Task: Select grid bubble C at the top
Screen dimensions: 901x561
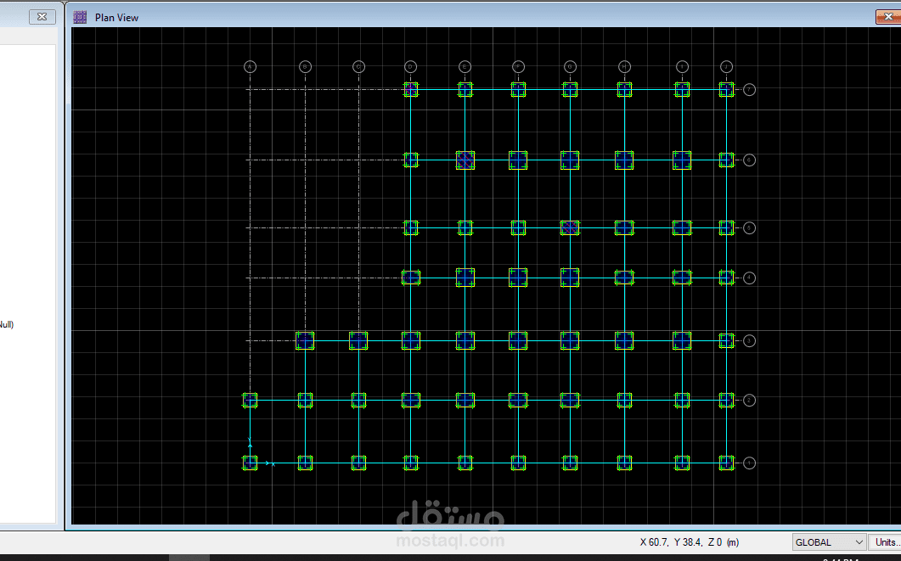Action: 358,67
